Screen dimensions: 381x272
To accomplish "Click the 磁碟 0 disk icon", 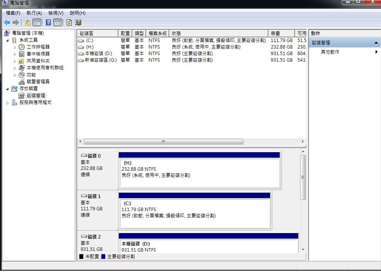I will [84, 155].
